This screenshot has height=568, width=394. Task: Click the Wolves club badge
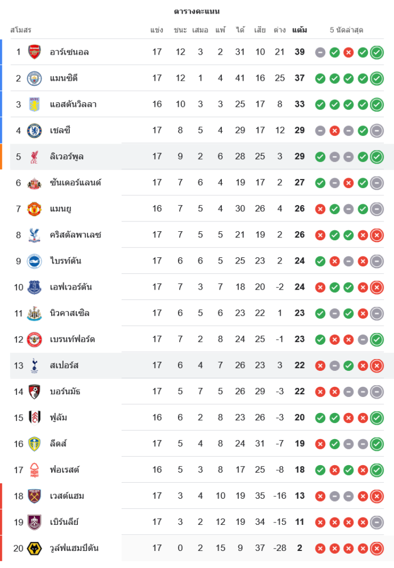(x=35, y=549)
